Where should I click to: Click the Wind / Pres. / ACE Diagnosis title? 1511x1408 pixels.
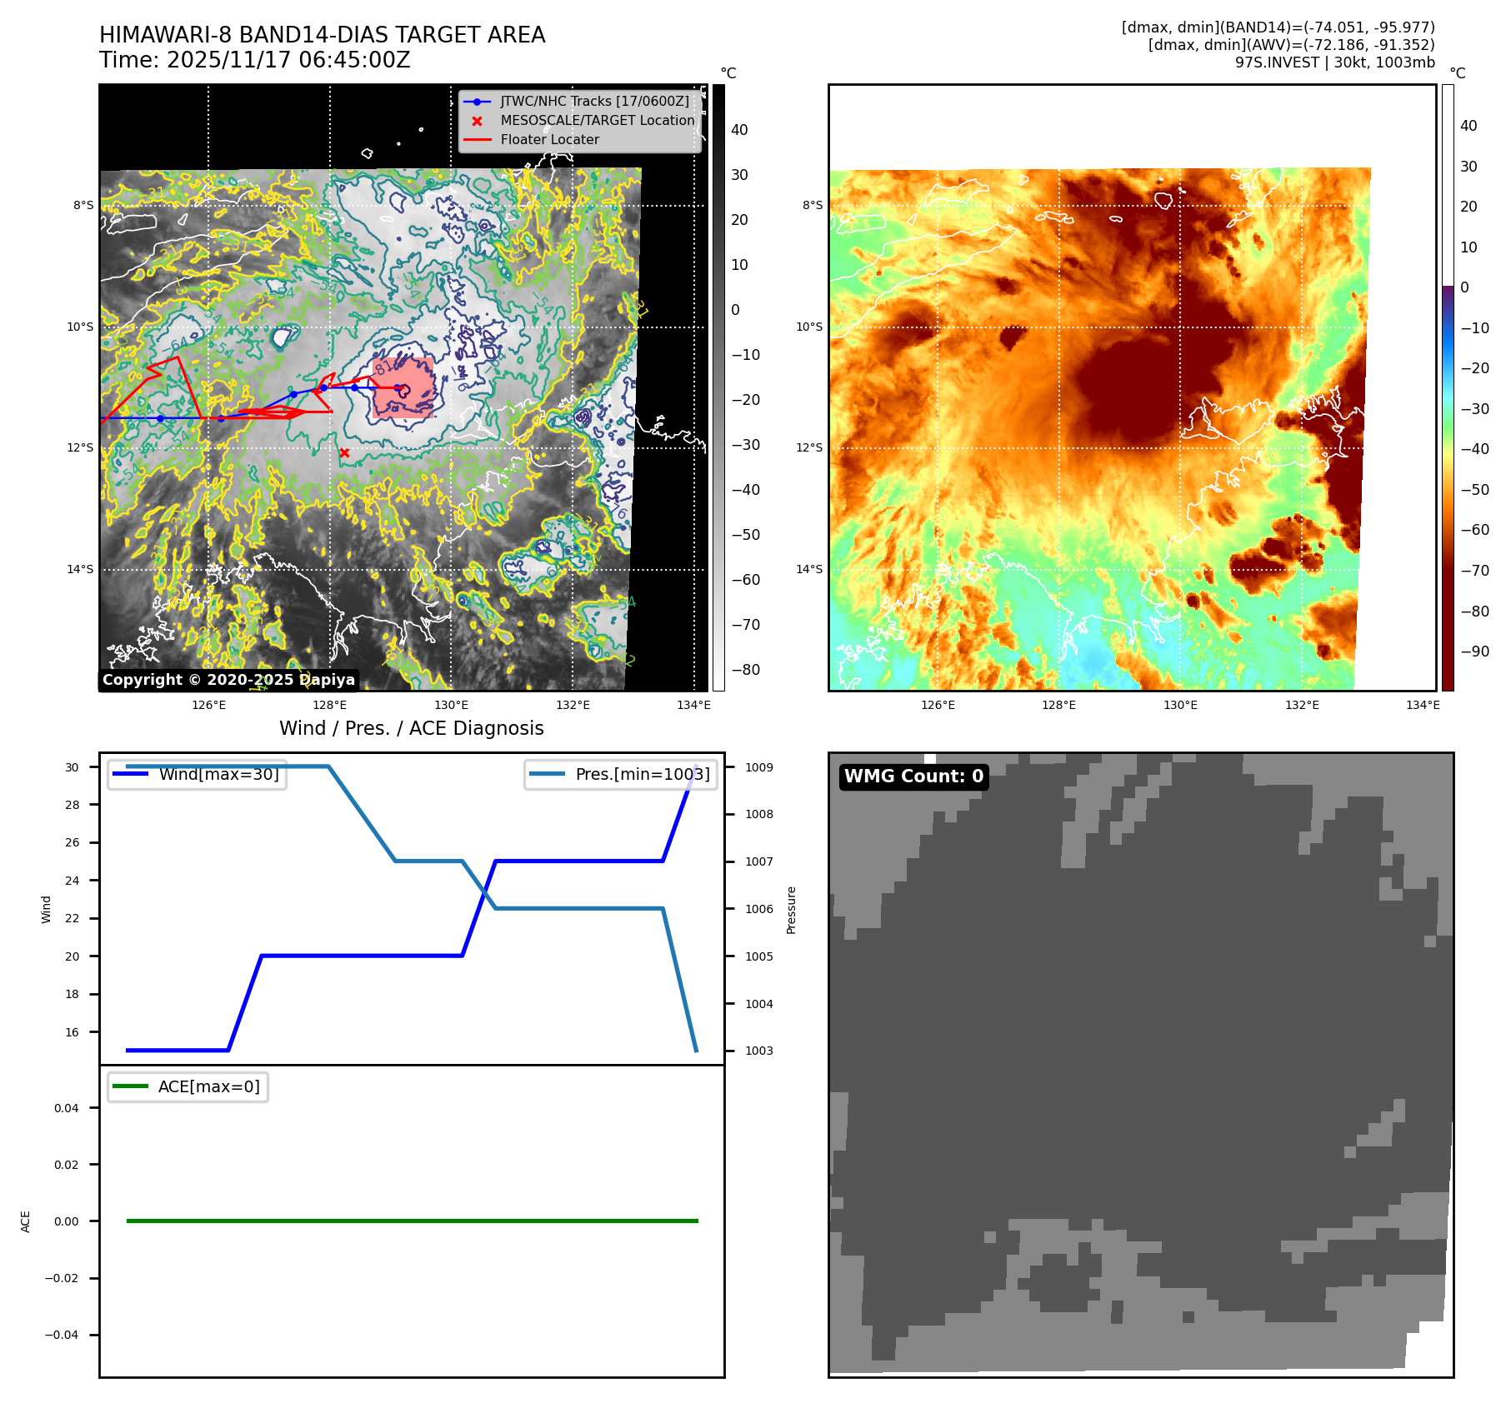(x=411, y=728)
